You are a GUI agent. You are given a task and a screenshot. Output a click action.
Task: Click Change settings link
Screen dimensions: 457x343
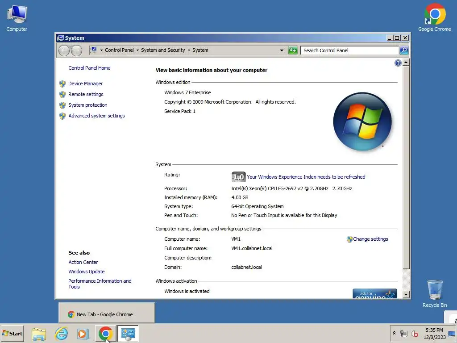click(370, 239)
